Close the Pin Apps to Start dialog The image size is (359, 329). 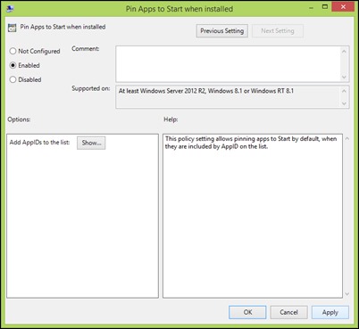pyautogui.click(x=343, y=7)
